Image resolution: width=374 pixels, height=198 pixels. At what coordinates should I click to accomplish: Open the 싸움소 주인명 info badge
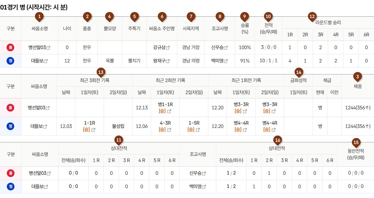point(162,17)
